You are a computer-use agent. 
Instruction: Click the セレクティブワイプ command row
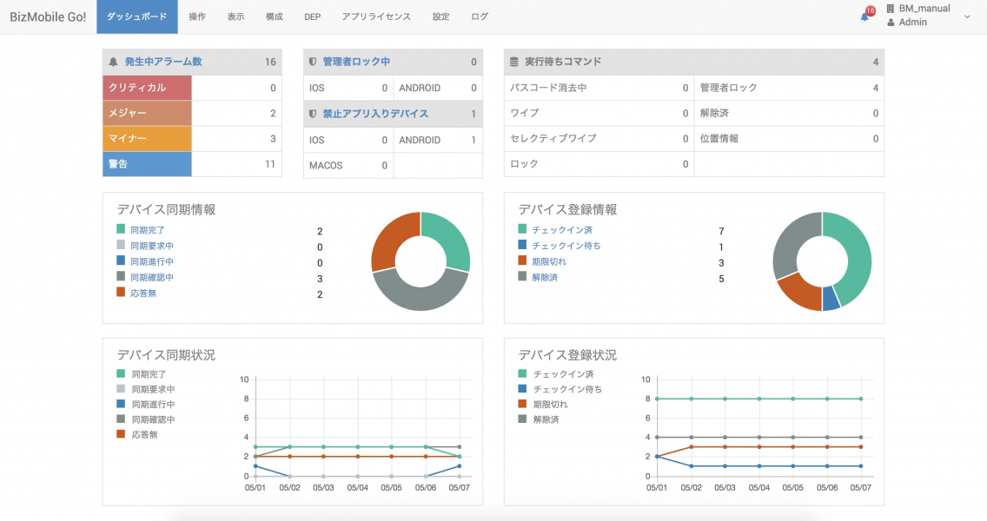click(599, 138)
